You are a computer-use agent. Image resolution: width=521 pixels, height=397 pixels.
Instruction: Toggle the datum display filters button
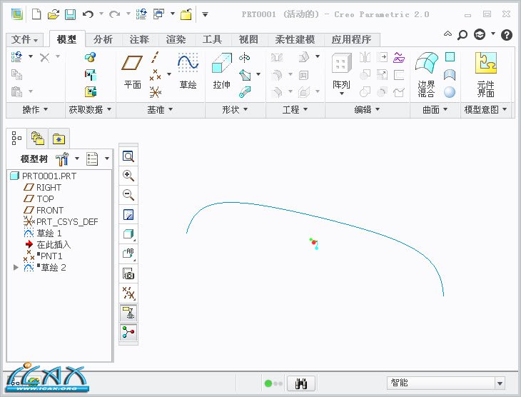[x=128, y=293]
